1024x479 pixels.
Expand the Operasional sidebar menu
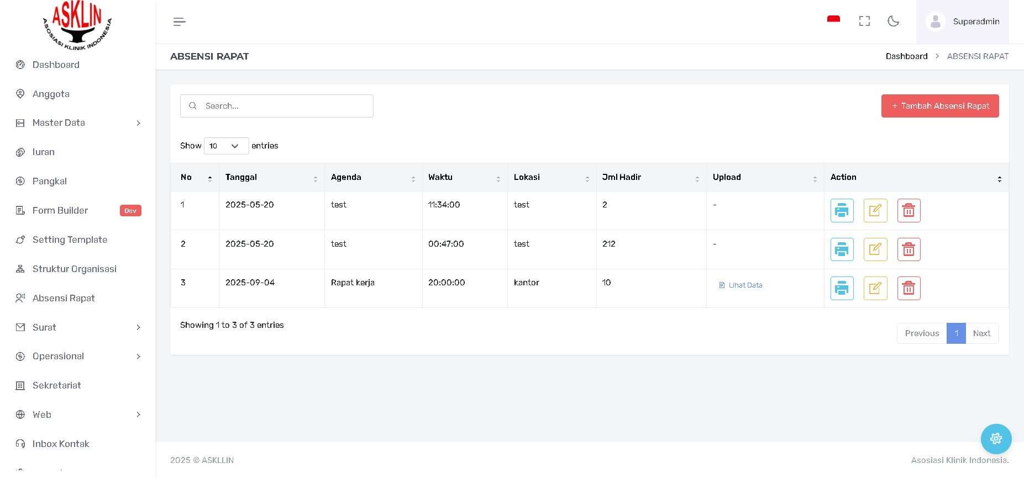78,356
